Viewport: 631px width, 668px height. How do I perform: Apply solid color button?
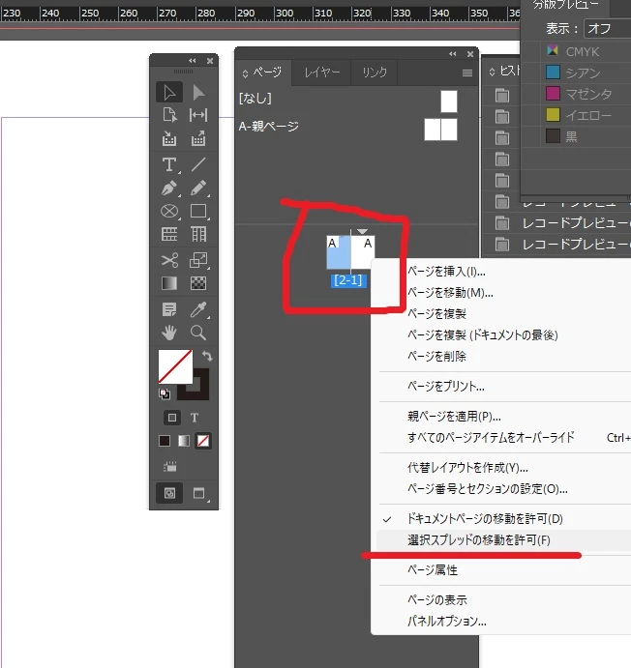click(165, 441)
